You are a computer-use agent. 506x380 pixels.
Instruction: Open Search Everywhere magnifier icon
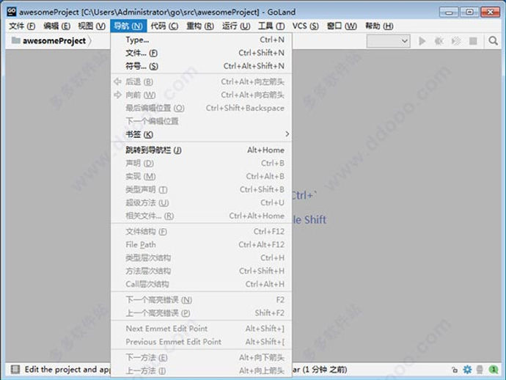(x=493, y=41)
